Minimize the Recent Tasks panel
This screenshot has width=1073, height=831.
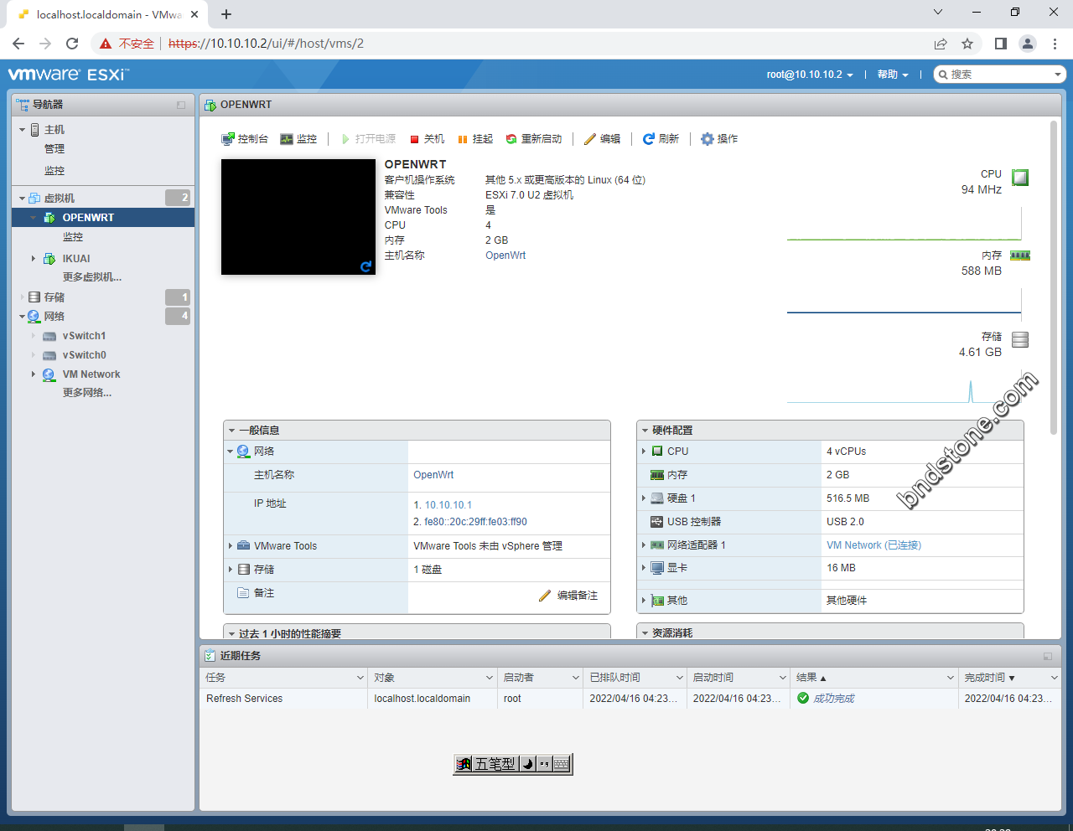[x=1048, y=657]
